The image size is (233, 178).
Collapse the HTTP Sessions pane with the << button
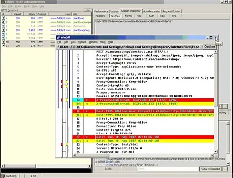pos(88,10)
